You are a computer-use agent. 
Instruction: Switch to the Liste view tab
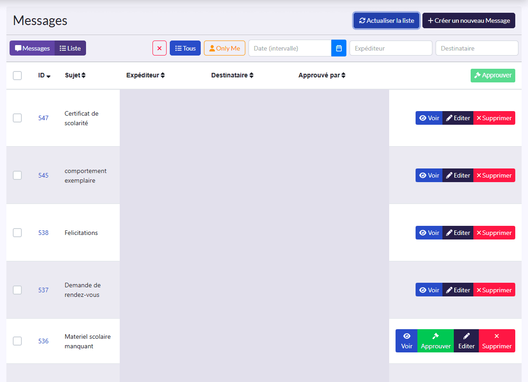tap(71, 48)
